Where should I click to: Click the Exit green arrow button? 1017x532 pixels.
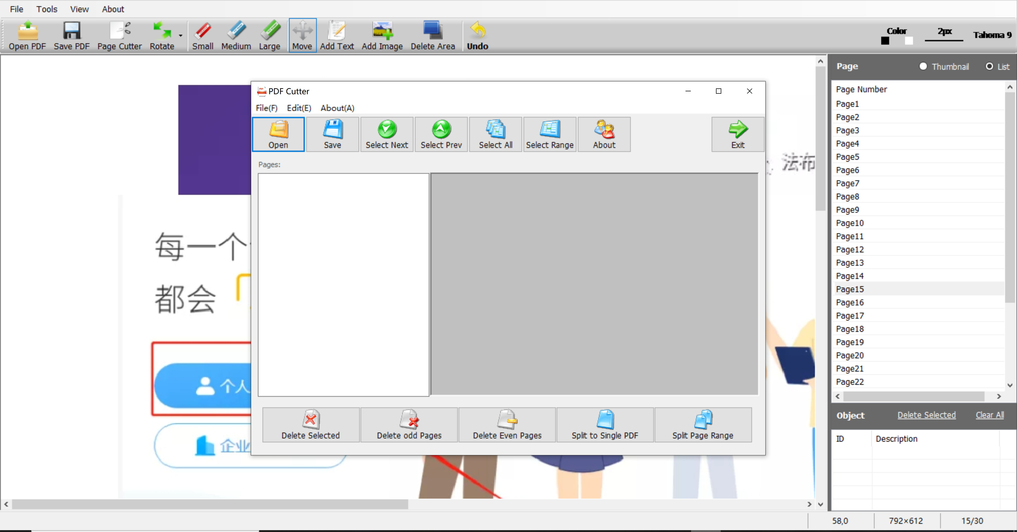pos(738,134)
